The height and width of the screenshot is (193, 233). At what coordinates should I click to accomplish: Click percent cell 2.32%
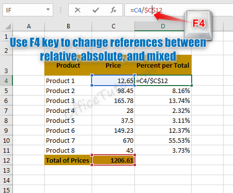(x=163, y=110)
